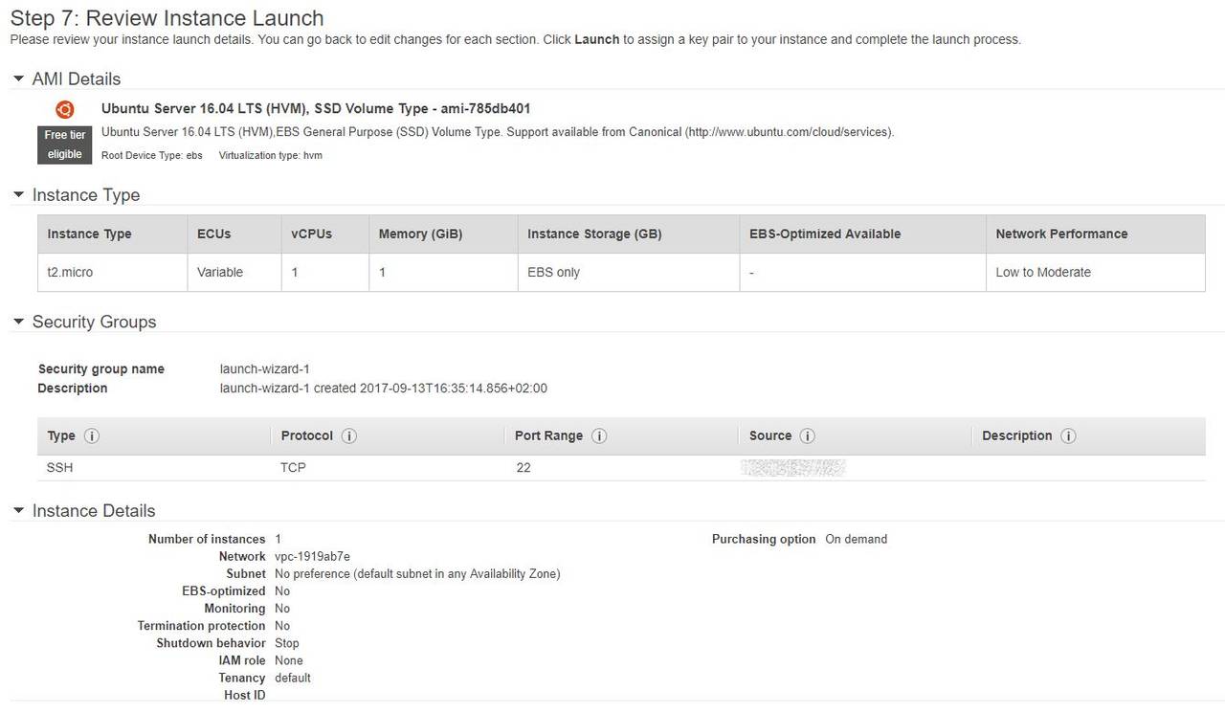Click the Free tier eligible badge
The width and height of the screenshot is (1225, 713).
pyautogui.click(x=65, y=145)
